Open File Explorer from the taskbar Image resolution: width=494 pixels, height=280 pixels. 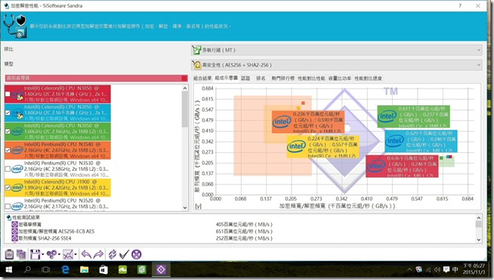[x=84, y=269]
